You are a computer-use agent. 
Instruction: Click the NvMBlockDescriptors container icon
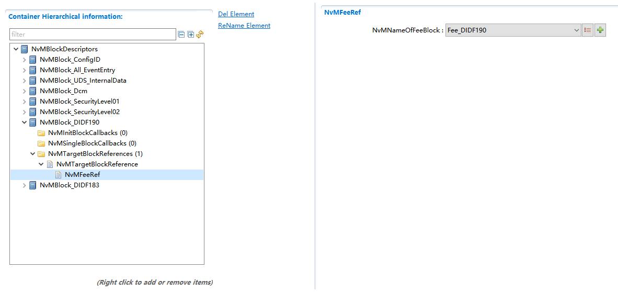(25, 49)
